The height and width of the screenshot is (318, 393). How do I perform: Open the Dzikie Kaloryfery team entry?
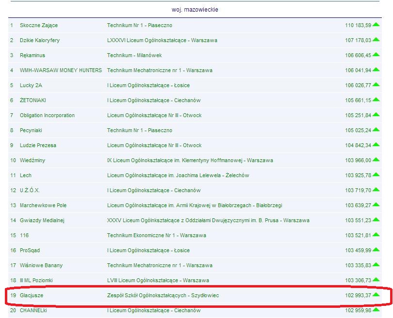tap(40, 40)
